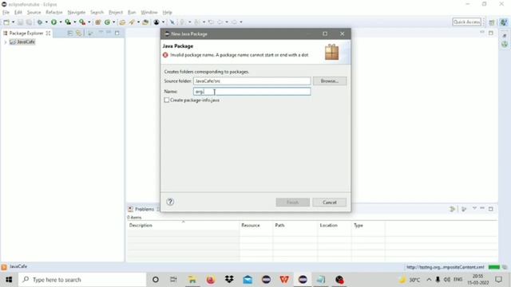Image resolution: width=511 pixels, height=287 pixels.
Task: Open the Search menu
Action: (97, 13)
